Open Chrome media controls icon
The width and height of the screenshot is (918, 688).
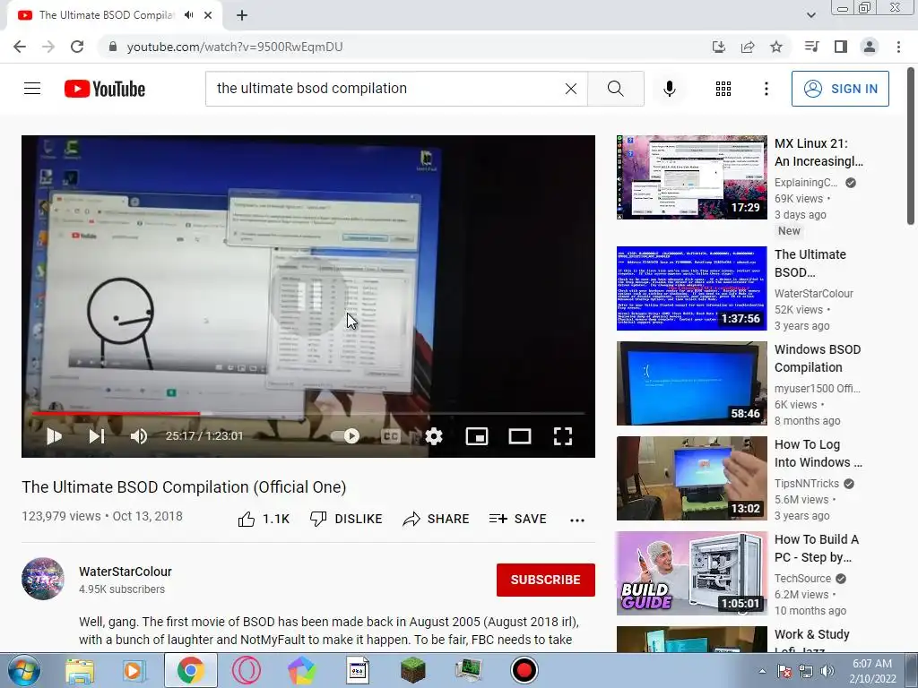coord(811,47)
